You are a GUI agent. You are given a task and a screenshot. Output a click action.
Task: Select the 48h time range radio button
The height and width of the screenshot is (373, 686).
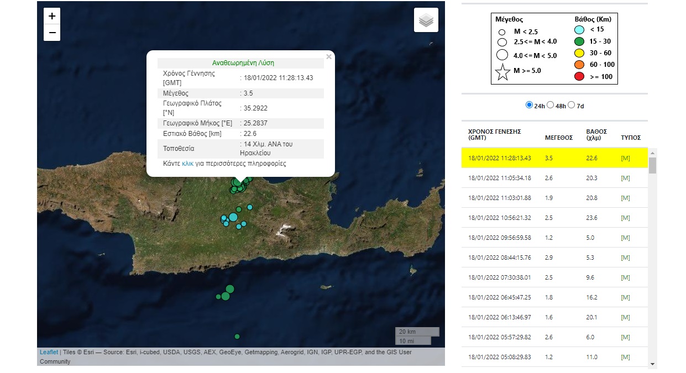coord(550,104)
